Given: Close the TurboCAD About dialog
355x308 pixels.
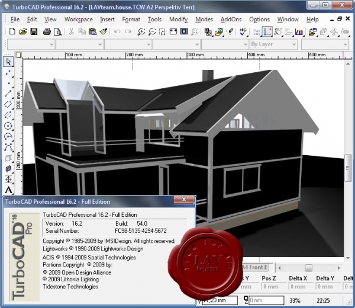Looking at the screenshot, I should pos(184,200).
